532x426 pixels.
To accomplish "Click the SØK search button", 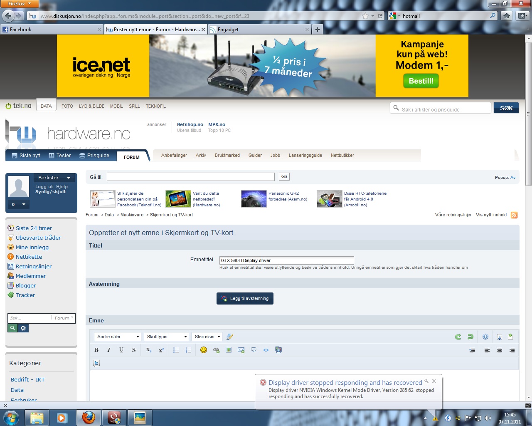I will (506, 108).
